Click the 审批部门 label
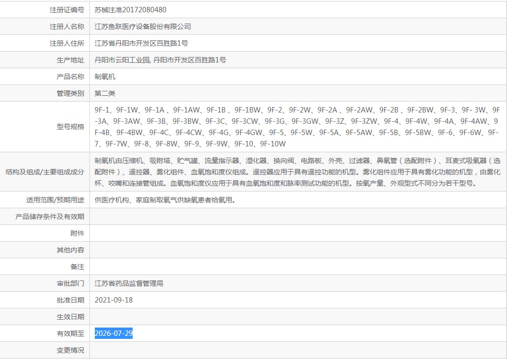 click(70, 283)
